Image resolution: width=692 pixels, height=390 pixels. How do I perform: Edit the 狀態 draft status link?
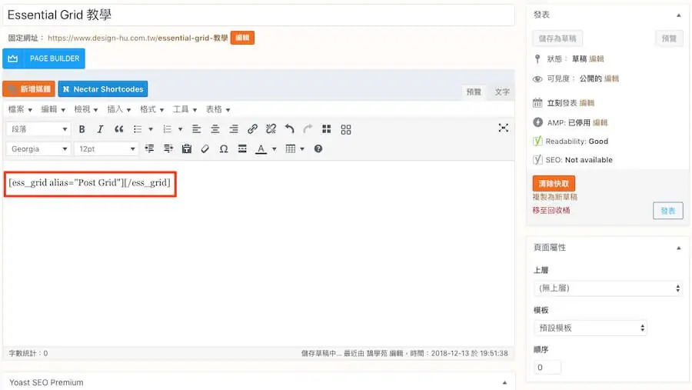pyautogui.click(x=597, y=58)
